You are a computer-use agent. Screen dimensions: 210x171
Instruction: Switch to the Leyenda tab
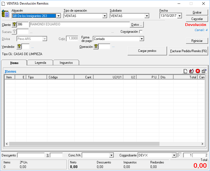[x=40, y=63]
